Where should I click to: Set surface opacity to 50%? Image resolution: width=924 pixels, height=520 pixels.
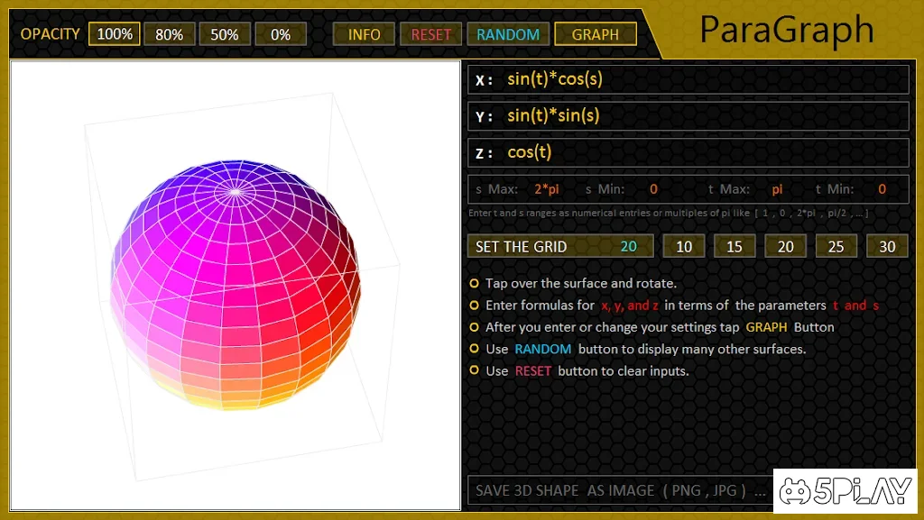point(225,34)
